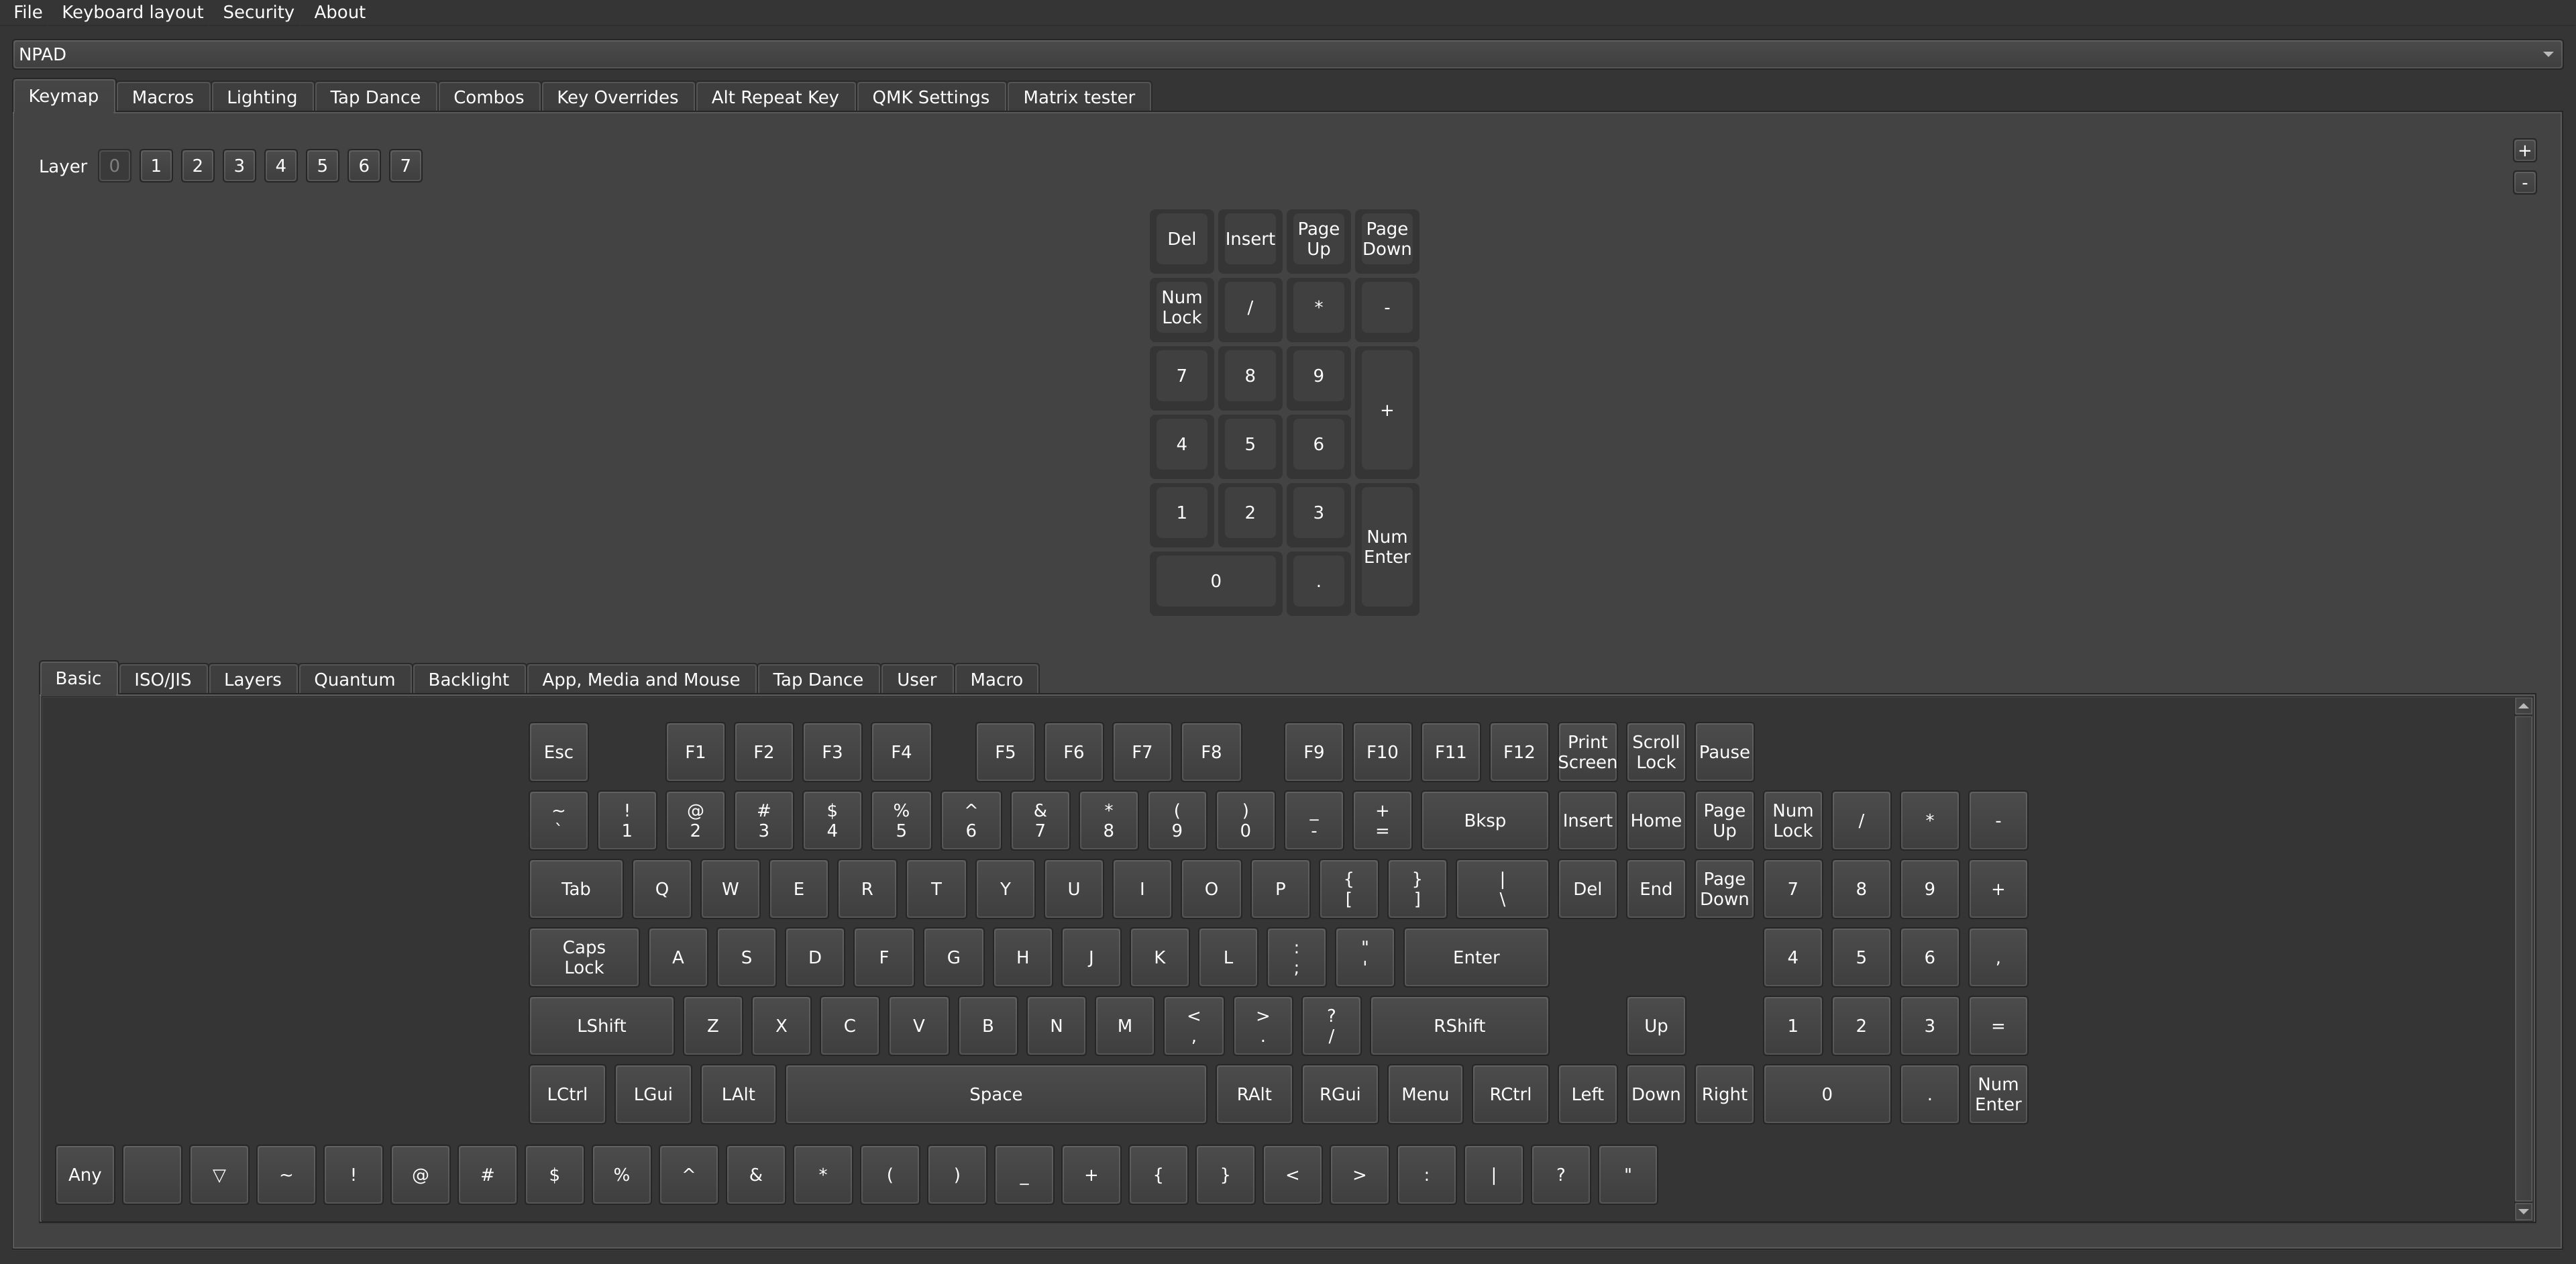Click the keycode panel scrollbar down arrow
The width and height of the screenshot is (2576, 1264).
[2523, 1211]
